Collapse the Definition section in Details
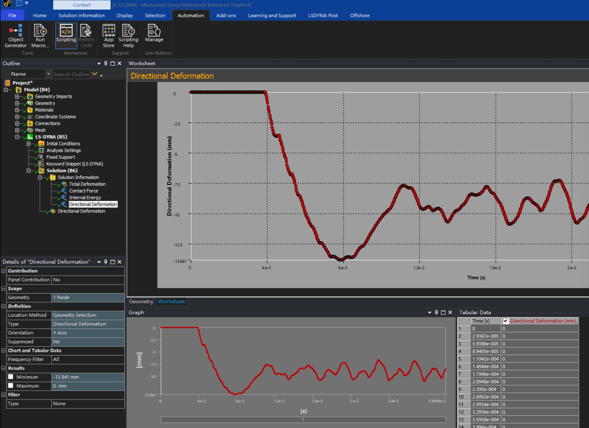This screenshot has height=428, width=589. [4, 306]
